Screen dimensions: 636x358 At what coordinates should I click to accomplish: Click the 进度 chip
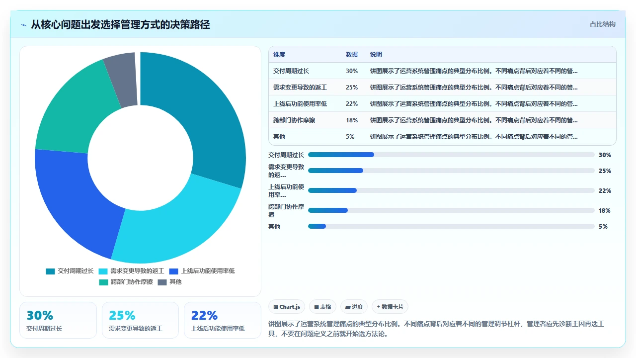pyautogui.click(x=354, y=307)
